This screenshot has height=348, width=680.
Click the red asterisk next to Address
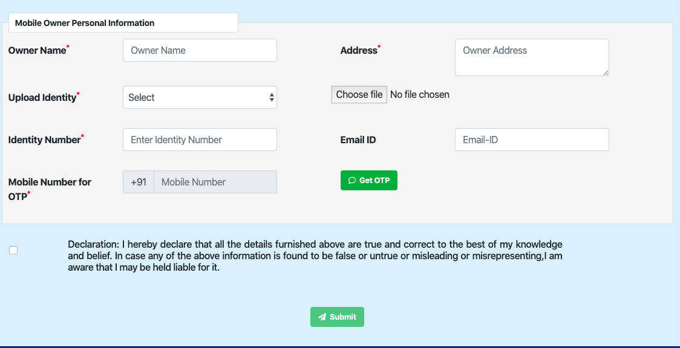pos(378,46)
